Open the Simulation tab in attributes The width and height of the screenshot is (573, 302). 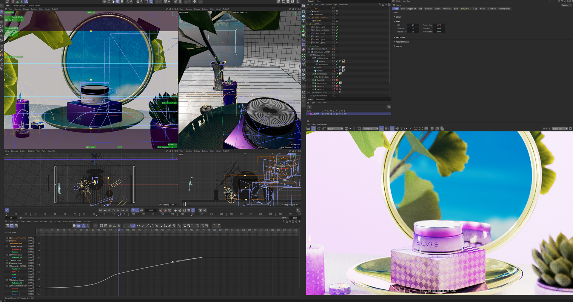pyautogui.click(x=465, y=9)
